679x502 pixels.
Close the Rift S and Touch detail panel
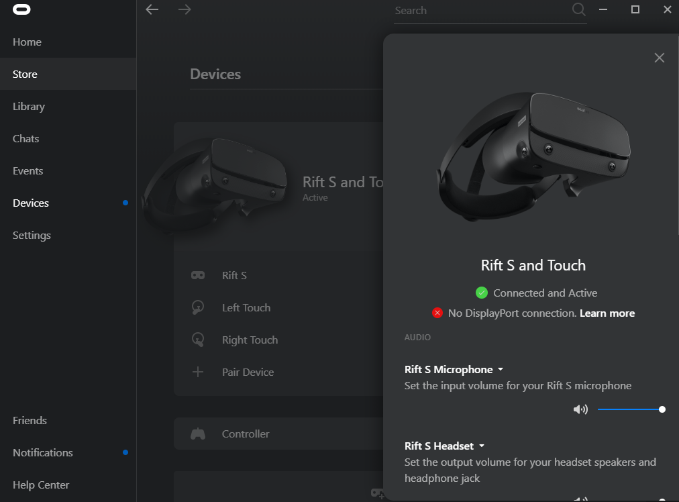659,58
